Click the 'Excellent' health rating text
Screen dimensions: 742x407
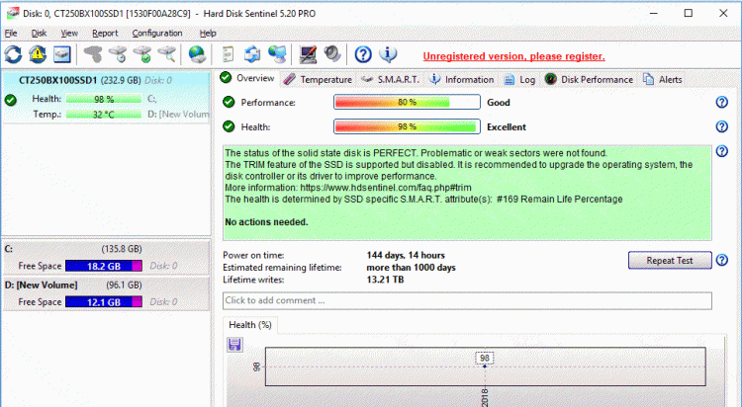507,127
